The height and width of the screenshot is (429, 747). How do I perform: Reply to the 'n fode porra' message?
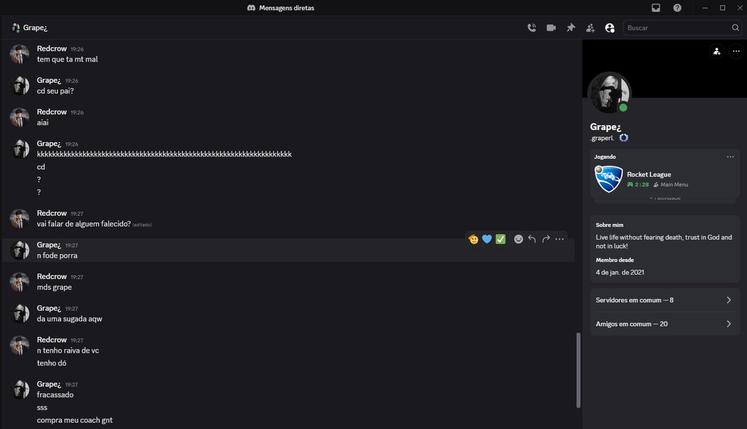point(532,238)
